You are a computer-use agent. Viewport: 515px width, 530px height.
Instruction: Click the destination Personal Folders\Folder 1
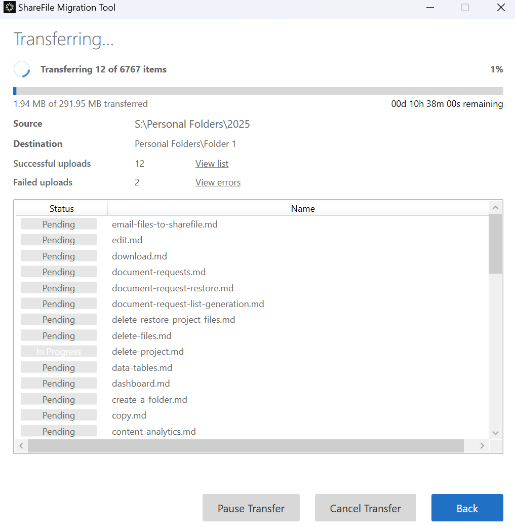point(185,144)
